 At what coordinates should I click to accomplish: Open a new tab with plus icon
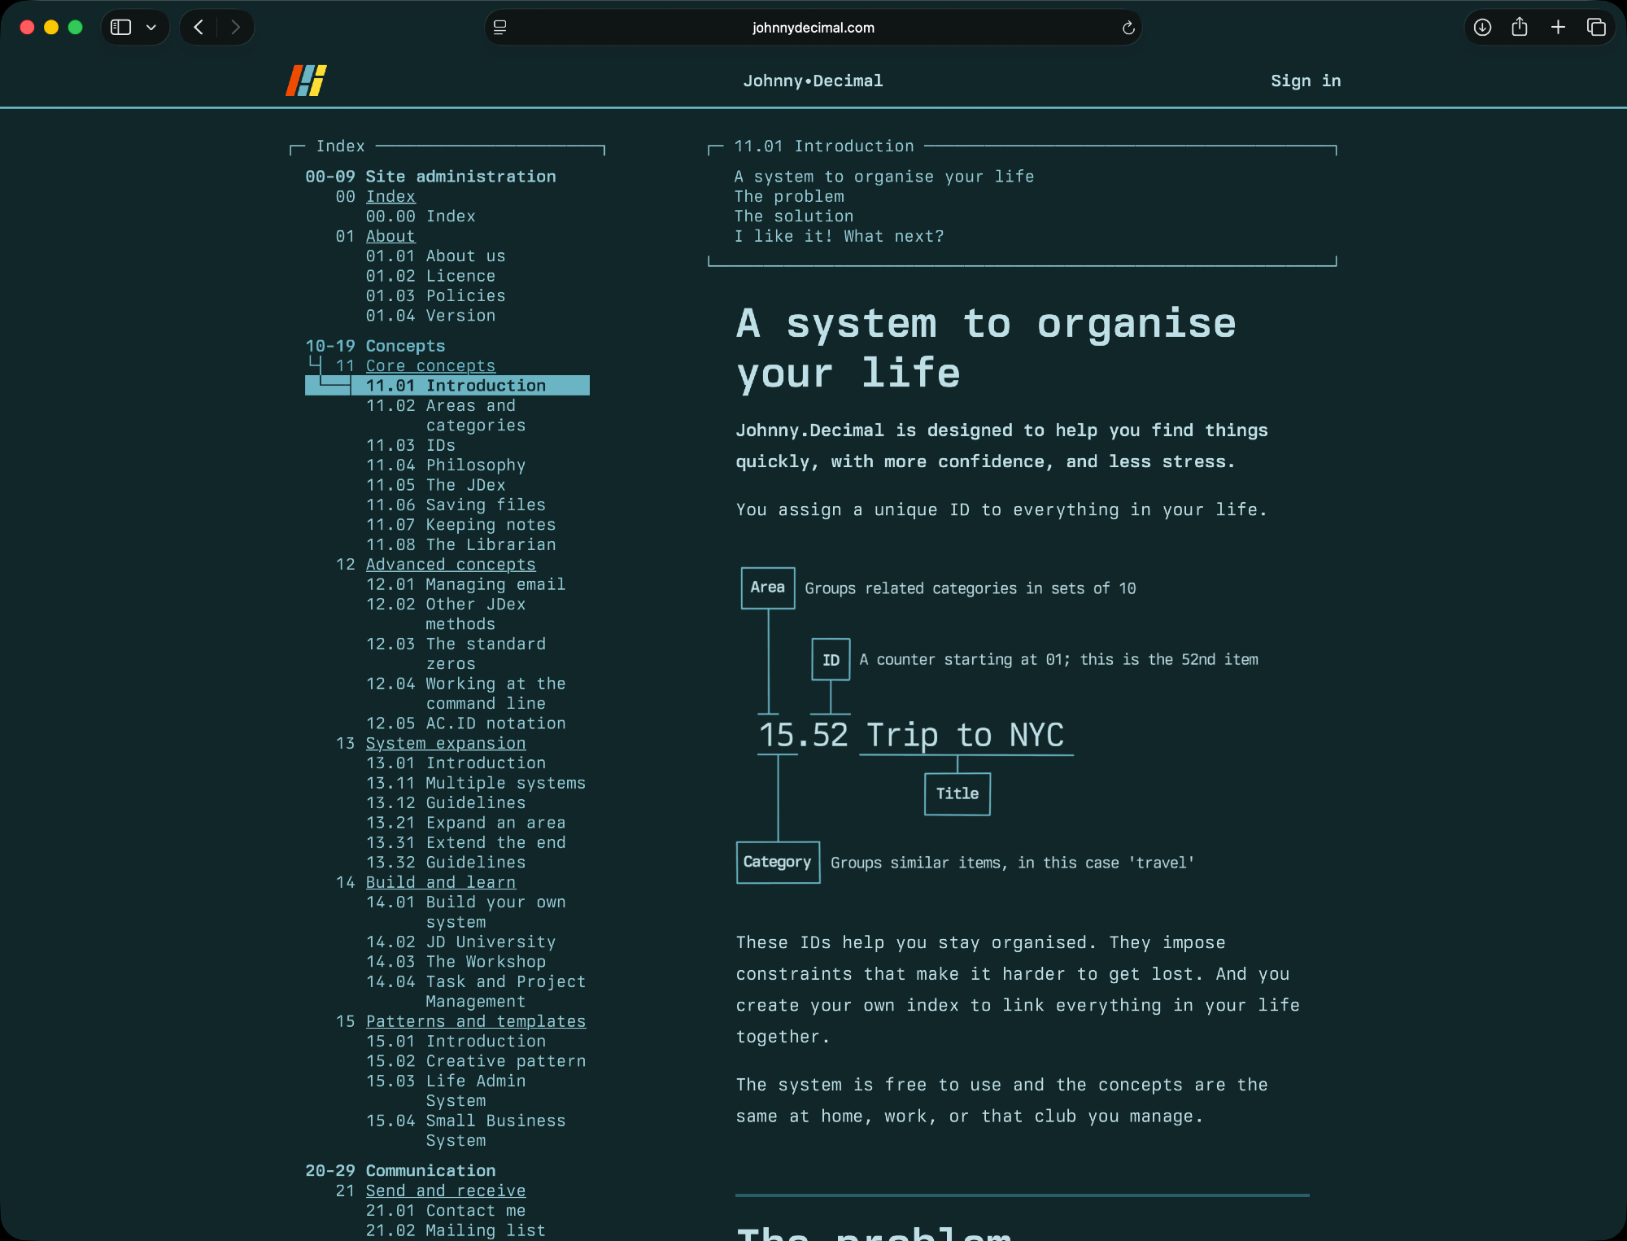(1558, 28)
